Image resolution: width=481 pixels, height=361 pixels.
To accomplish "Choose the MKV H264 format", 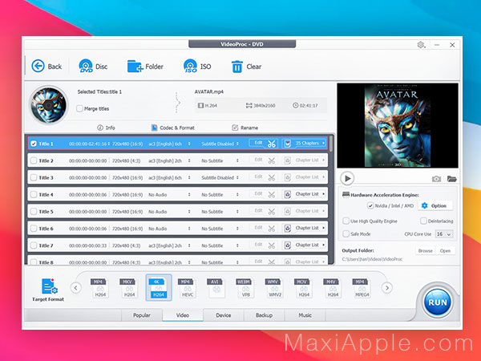I will point(129,288).
